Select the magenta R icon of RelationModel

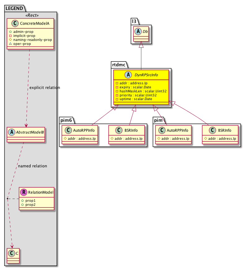point(24,192)
